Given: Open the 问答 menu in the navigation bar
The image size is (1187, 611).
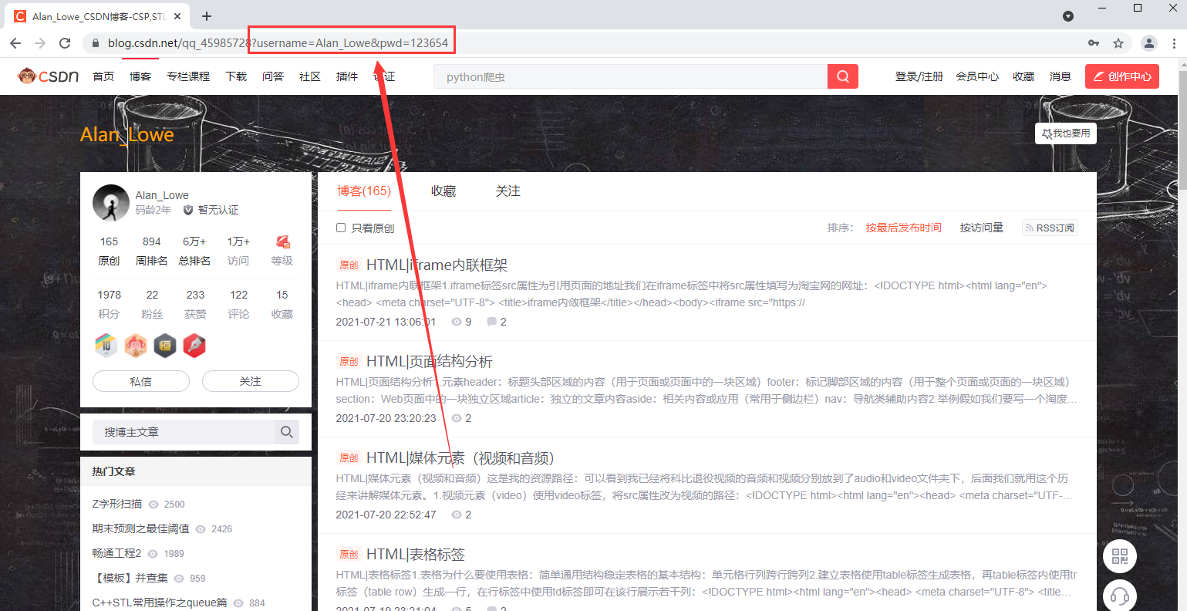Looking at the screenshot, I should tap(273, 76).
